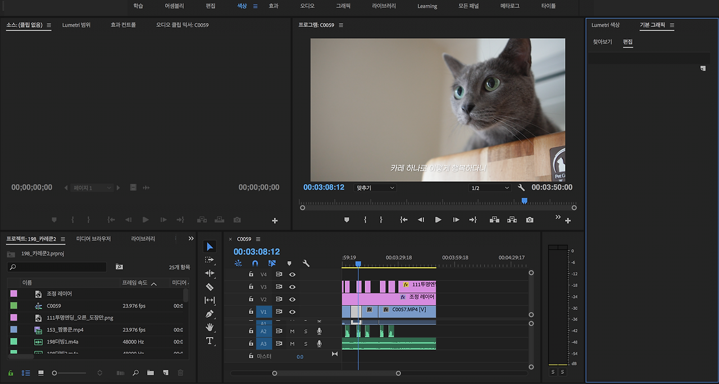The height and width of the screenshot is (384, 719).
Task: Toggle V1 track output eye
Action: tap(292, 312)
